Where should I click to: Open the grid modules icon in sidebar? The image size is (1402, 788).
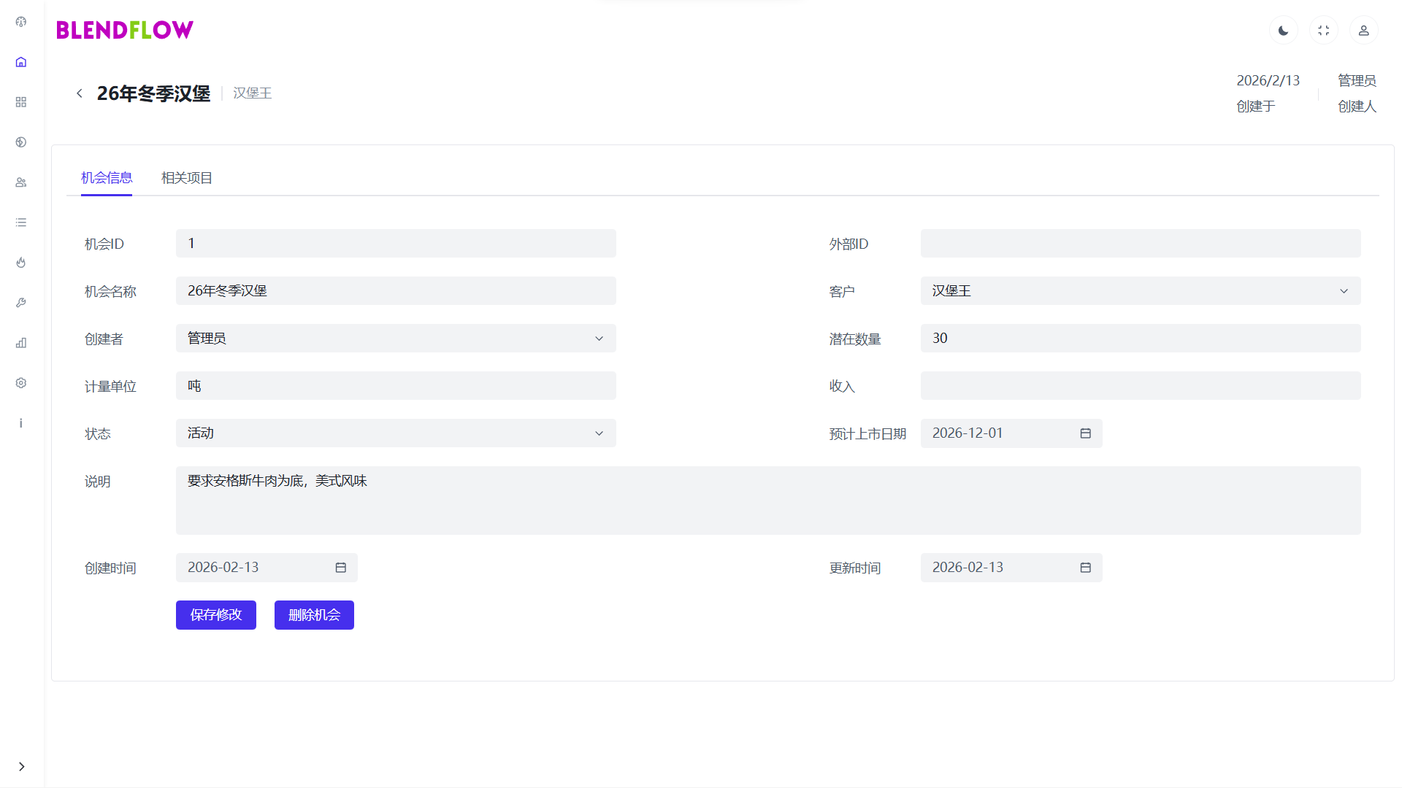pos(21,102)
